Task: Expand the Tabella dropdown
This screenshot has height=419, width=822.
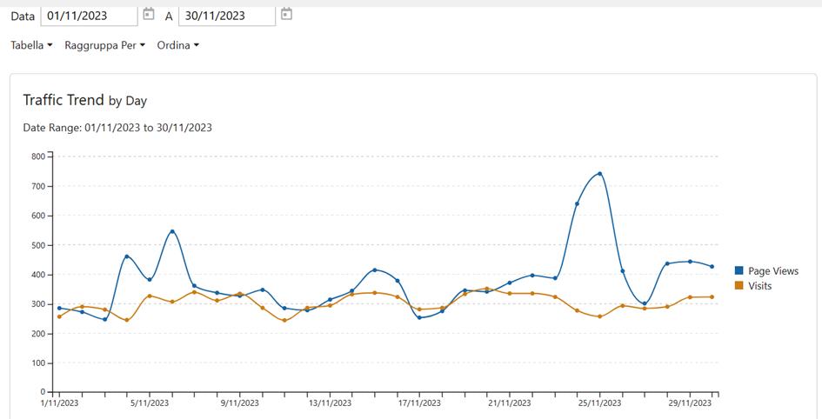Action: (31, 45)
